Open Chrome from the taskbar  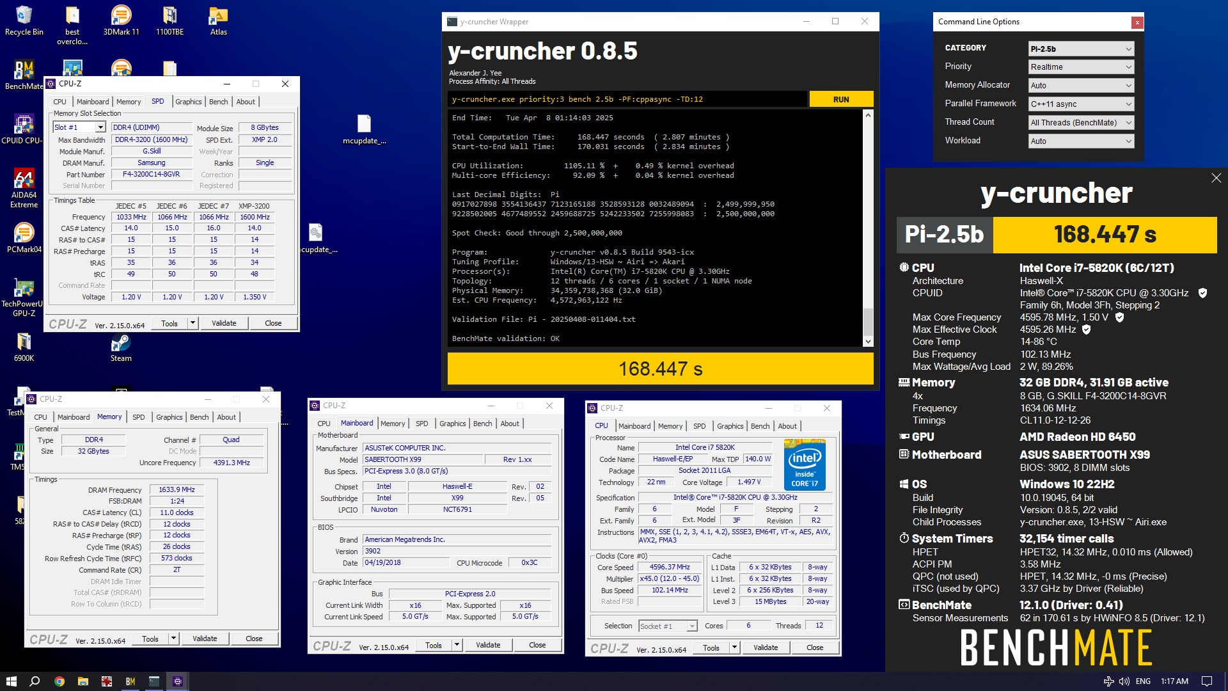(59, 681)
